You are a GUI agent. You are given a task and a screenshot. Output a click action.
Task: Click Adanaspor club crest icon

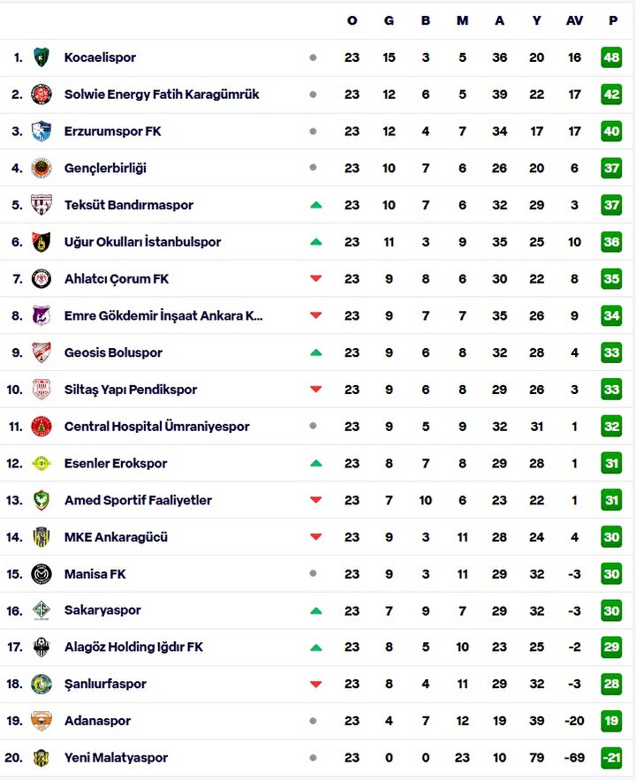coord(42,721)
